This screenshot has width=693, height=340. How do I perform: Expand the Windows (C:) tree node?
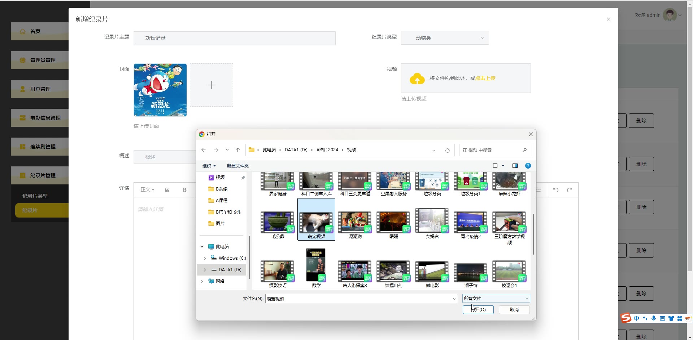tap(205, 258)
